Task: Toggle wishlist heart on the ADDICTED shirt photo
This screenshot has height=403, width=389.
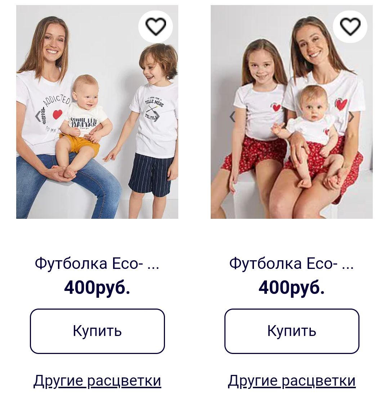Action: tap(156, 26)
